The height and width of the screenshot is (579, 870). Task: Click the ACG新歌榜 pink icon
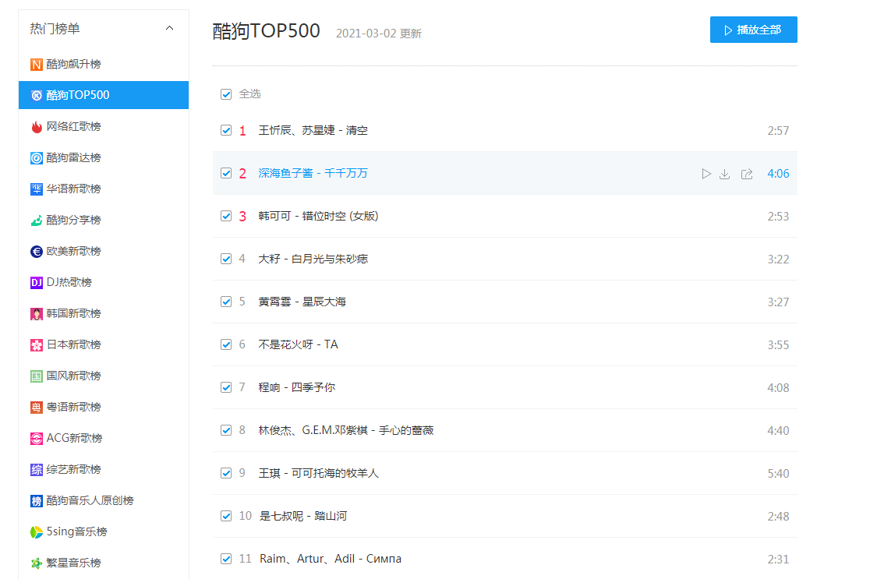point(36,439)
